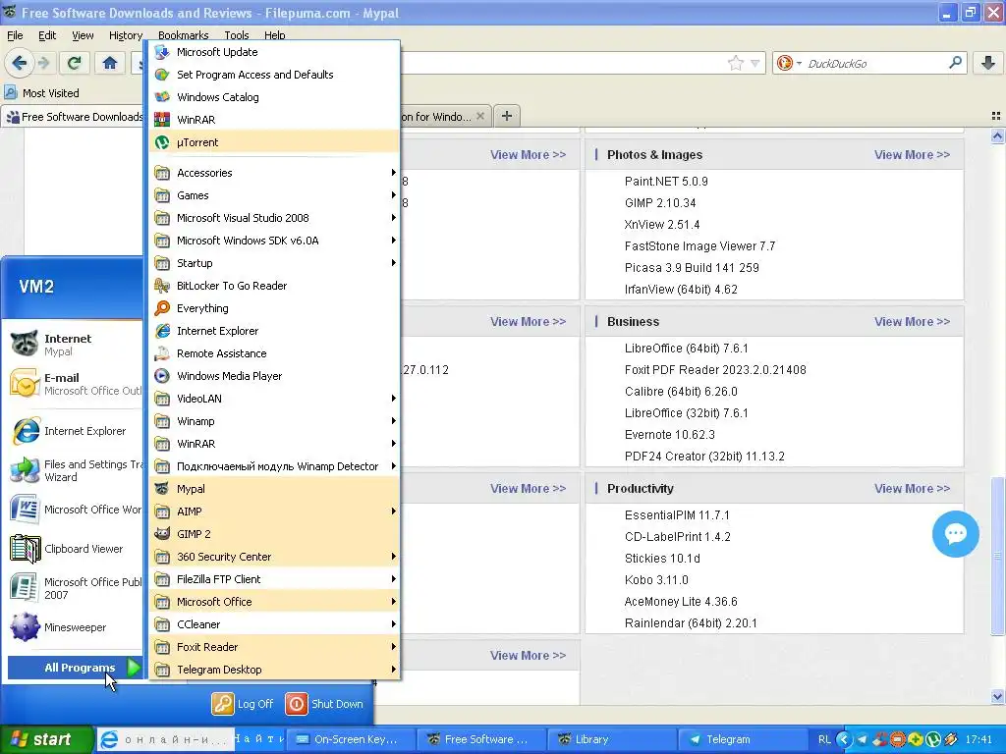Open WinRAR shortcut with books icon
The height and width of the screenshot is (754, 1006).
tap(275, 120)
